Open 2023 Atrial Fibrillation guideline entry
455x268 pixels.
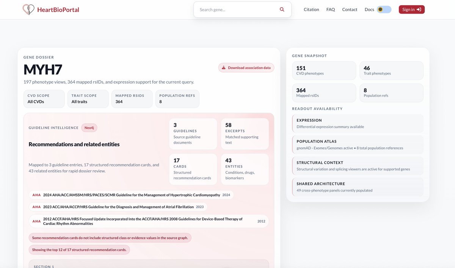(x=118, y=207)
